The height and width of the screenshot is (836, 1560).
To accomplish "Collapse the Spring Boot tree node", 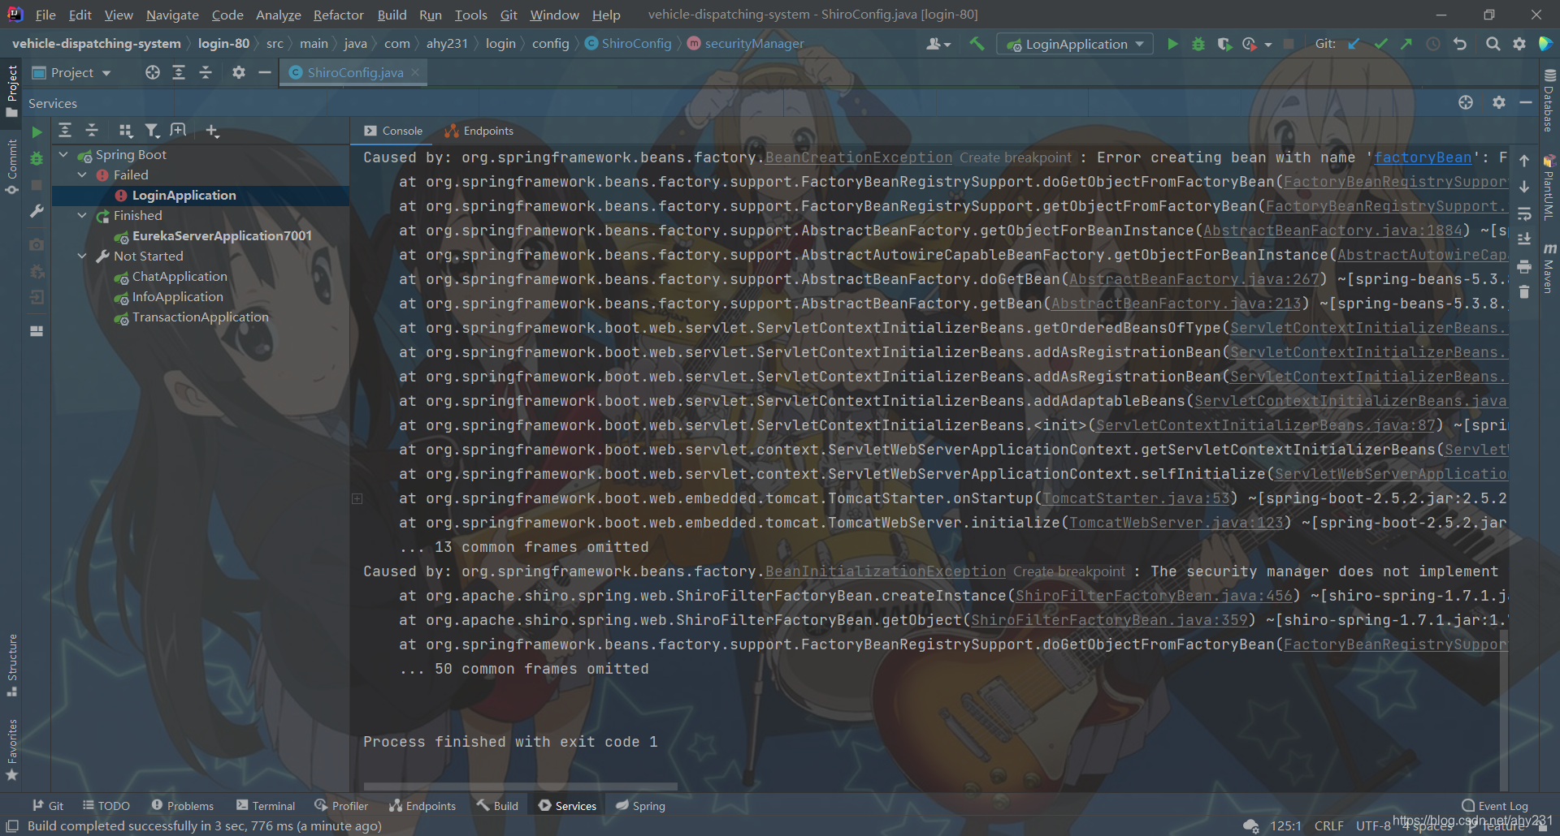I will 63,154.
